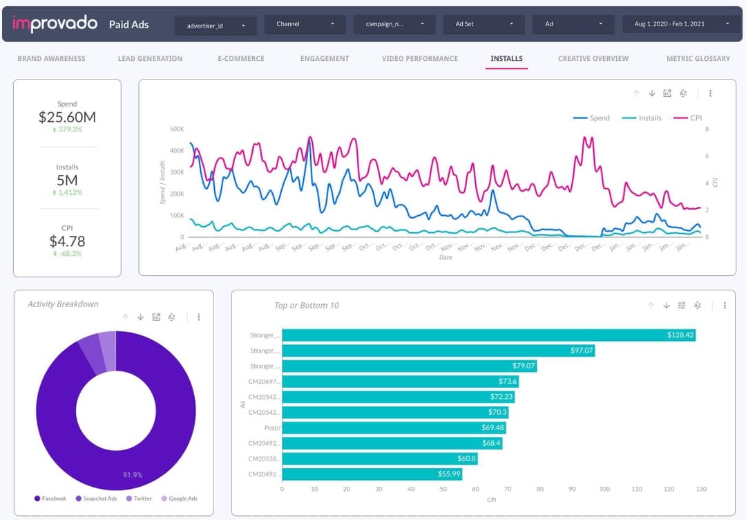Open the A-Z sort icon on the line chart
Image resolution: width=746 pixels, height=520 pixels.
pyautogui.click(x=683, y=93)
